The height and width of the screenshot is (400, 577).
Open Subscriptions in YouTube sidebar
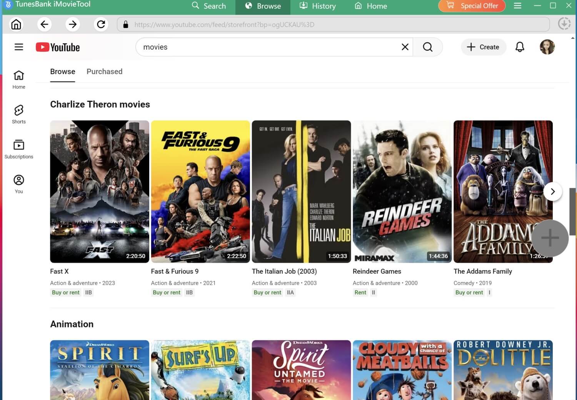[x=19, y=149]
